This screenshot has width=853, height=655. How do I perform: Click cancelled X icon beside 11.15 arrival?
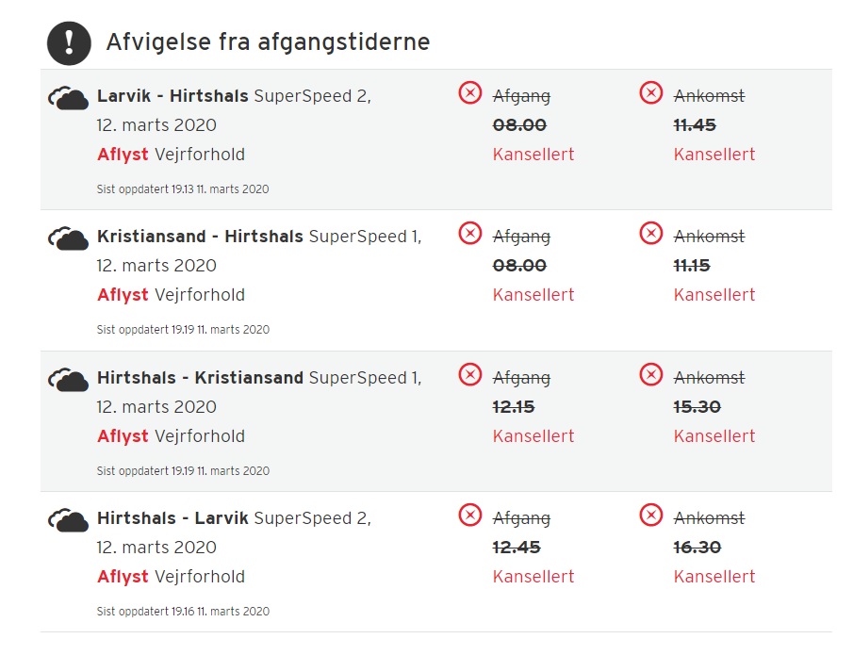pos(650,233)
